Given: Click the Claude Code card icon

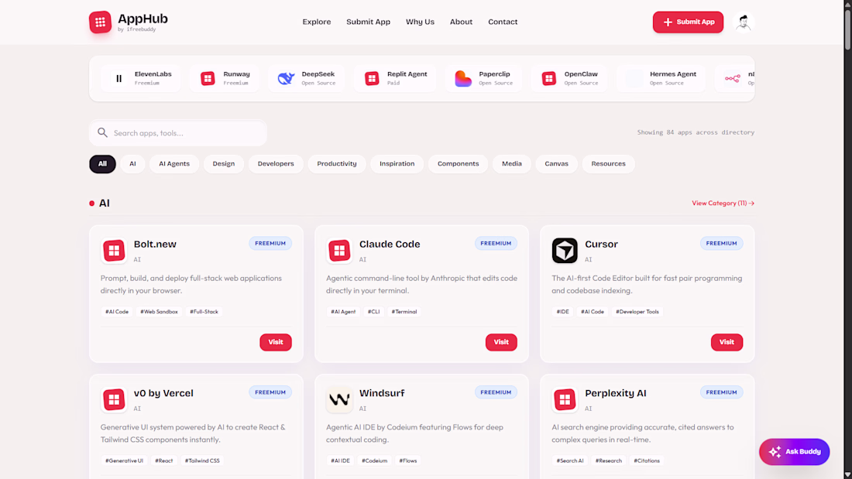Looking at the screenshot, I should pyautogui.click(x=339, y=251).
